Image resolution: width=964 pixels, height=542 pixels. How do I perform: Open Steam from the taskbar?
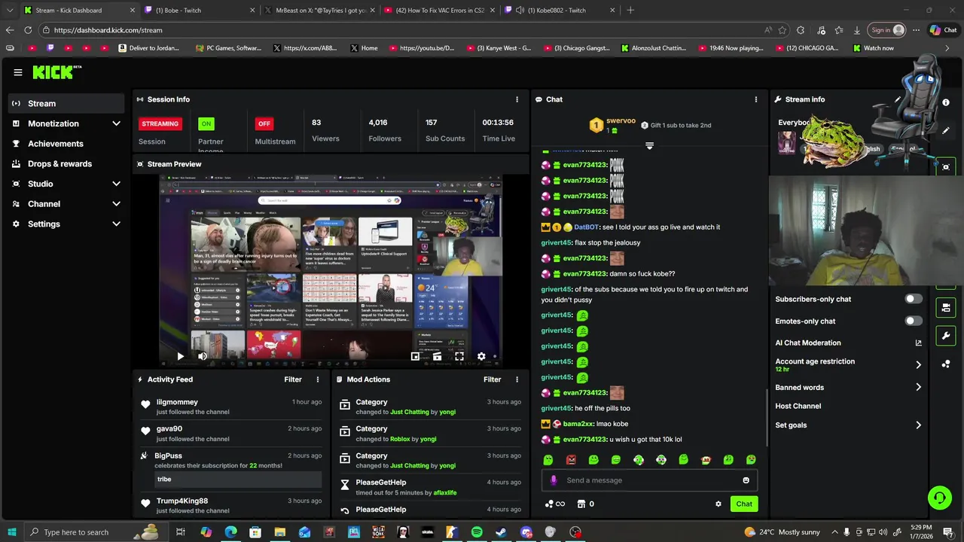501,532
